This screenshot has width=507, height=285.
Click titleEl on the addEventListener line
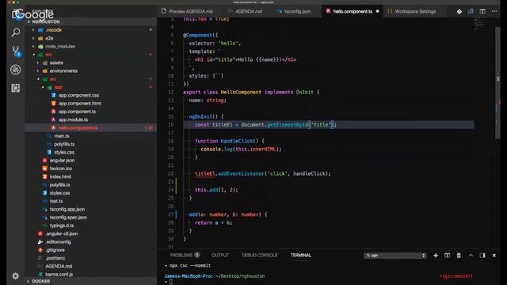205,173
